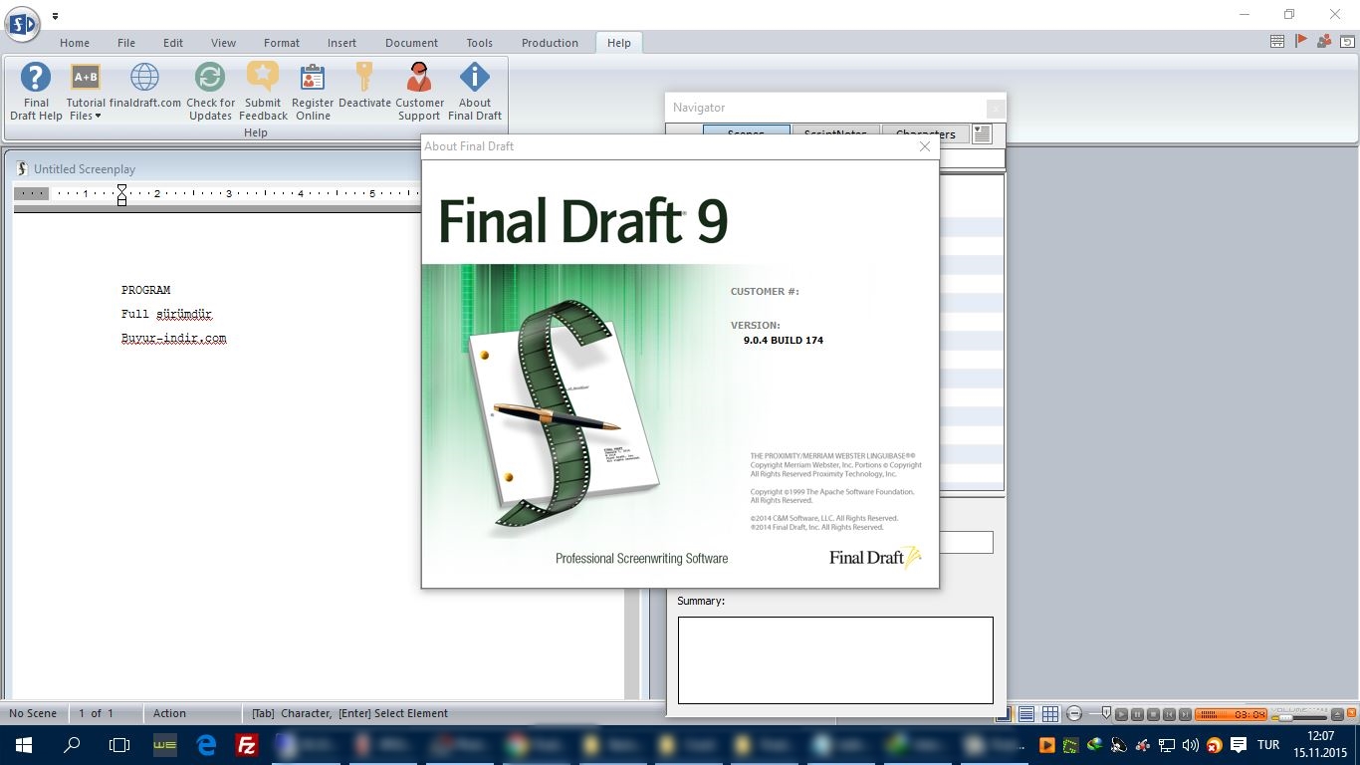This screenshot has height=765, width=1360.
Task: Open the Production ribbon tab
Action: [x=550, y=43]
